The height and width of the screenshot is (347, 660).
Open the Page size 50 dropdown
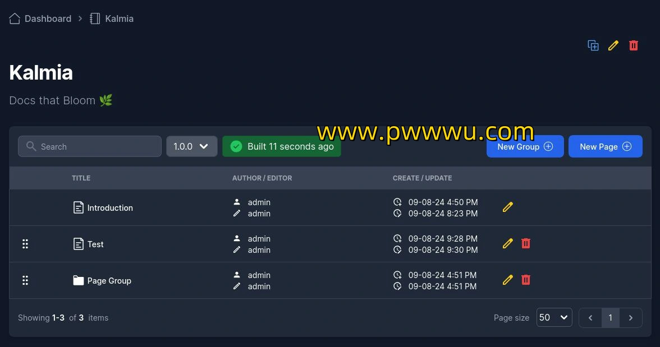point(554,317)
